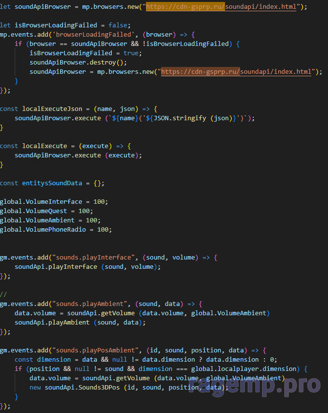This screenshot has width=328, height=413.
Task: Click global.localplayer.dimension in the if condition
Action: click(244, 369)
